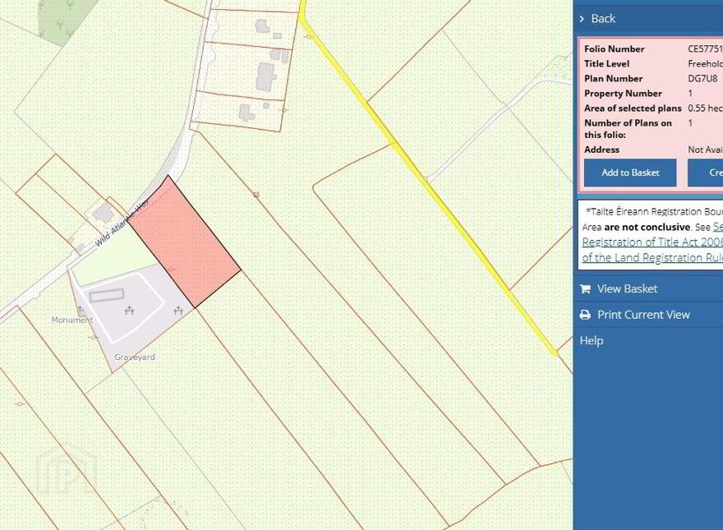Click the cross symbol inside graveyard outline
The height and width of the screenshot is (530, 723).
click(130, 311)
